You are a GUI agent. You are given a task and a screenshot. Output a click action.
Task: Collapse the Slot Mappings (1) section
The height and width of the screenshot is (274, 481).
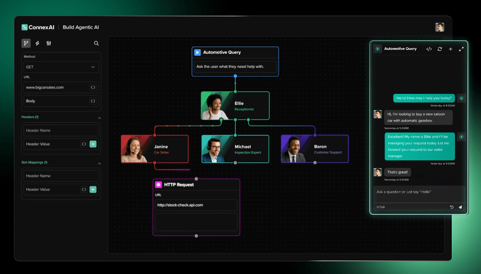coord(99,163)
